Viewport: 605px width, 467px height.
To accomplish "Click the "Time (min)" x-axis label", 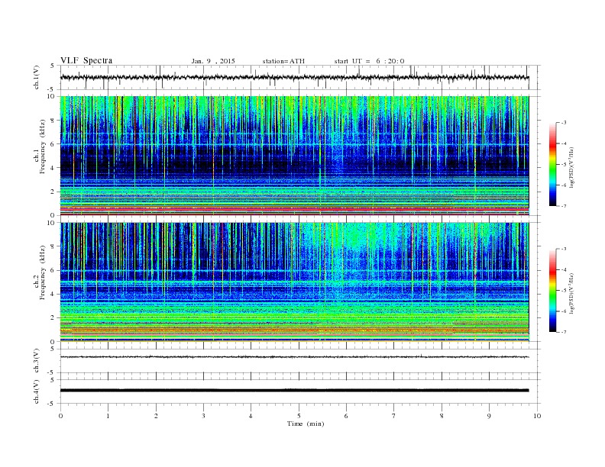I will [306, 424].
